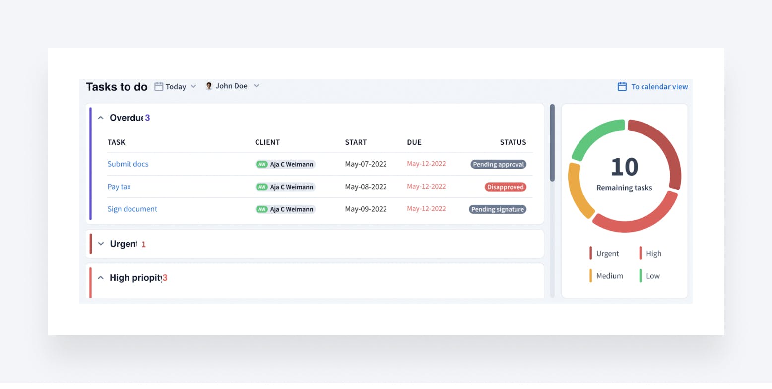This screenshot has height=389, width=772.
Task: Open the John Doe user dropdown
Action: tap(257, 86)
